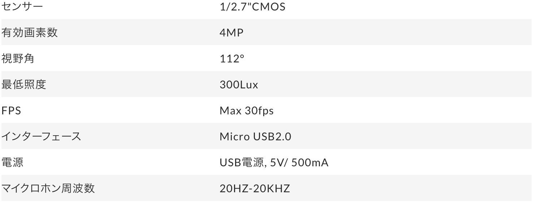This screenshot has width=533, height=202.
Task: Click the 有効画素数 row label
Action: (x=29, y=32)
